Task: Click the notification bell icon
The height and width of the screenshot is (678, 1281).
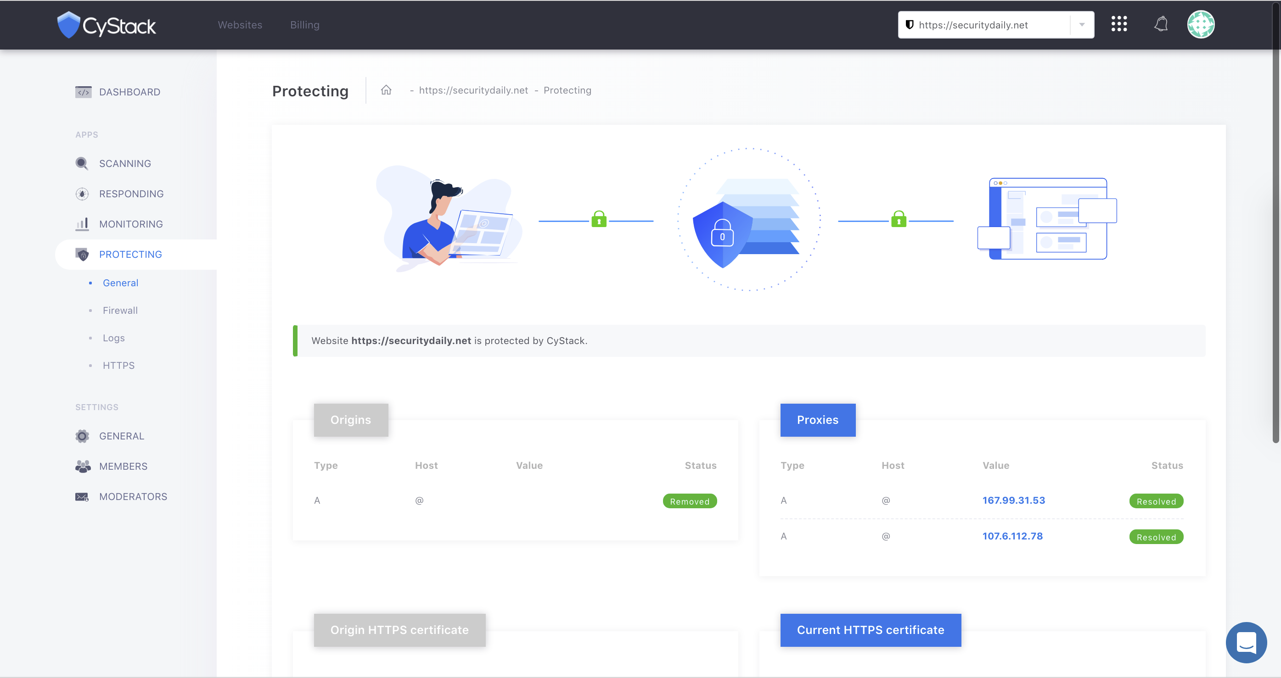Action: click(1160, 25)
